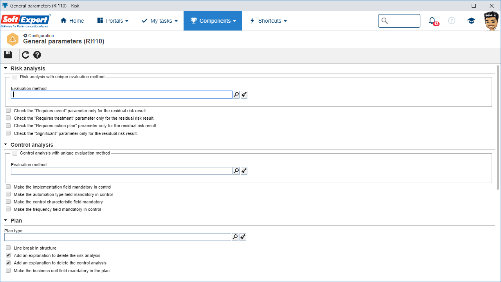Collapse the Risk analysis section

pos(6,68)
